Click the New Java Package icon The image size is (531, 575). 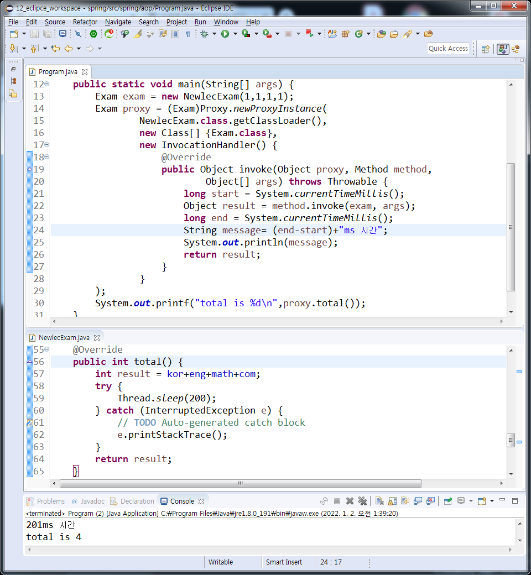(345, 34)
